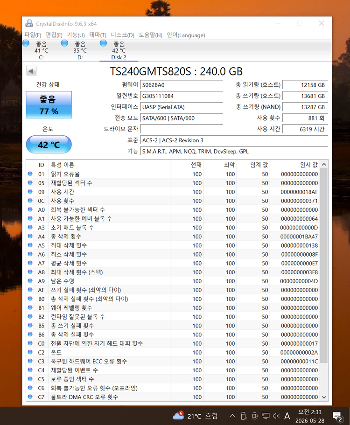Viewport: 350px width, 425px height.
Task: Open the volume speaker tray icon
Action: (276, 416)
